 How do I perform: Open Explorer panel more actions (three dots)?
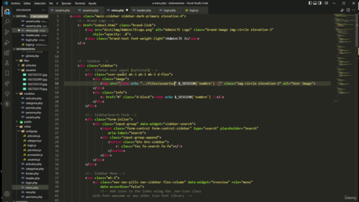coord(44,10)
